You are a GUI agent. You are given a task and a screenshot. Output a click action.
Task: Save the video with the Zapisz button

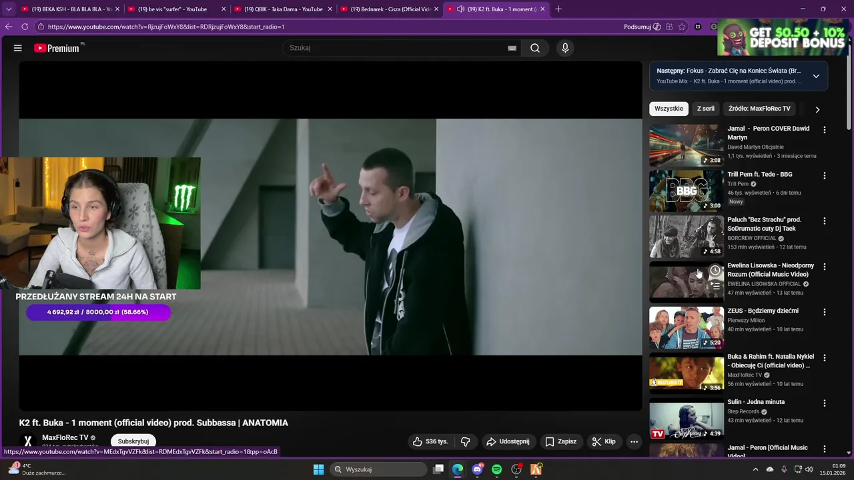(560, 441)
